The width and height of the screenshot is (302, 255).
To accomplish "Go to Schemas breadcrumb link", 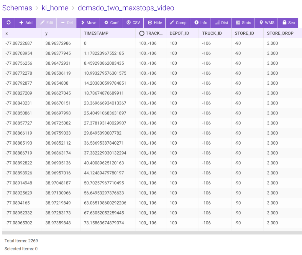I will pos(17,8).
